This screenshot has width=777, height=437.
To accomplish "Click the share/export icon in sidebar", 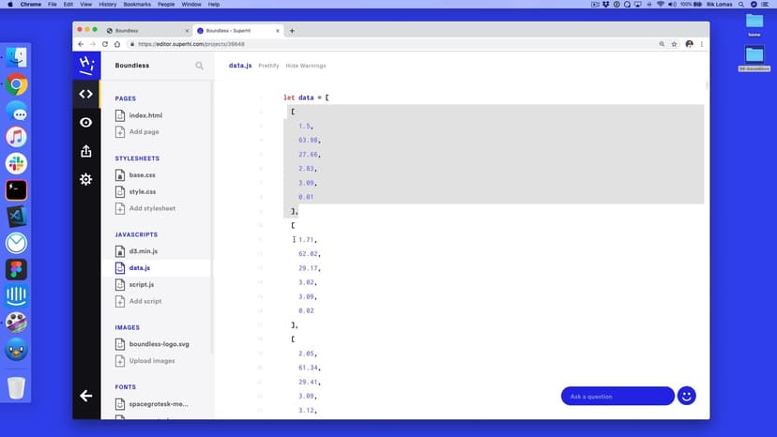I will [85, 151].
